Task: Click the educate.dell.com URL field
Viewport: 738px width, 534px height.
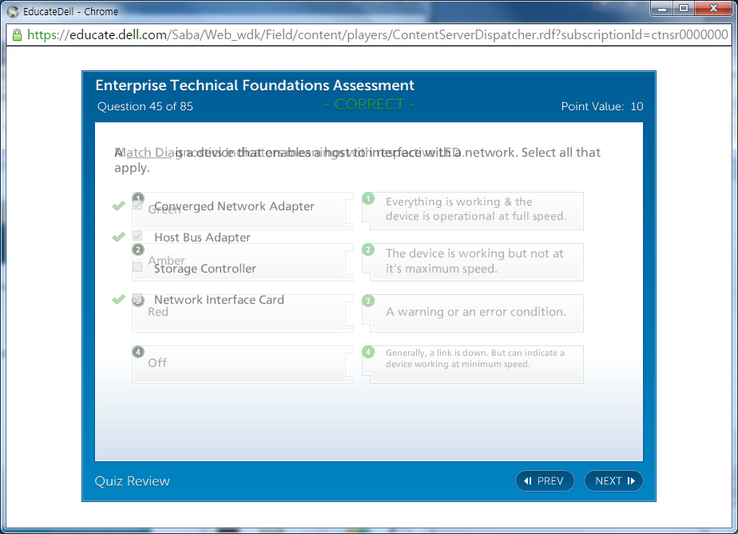Action: pos(375,34)
